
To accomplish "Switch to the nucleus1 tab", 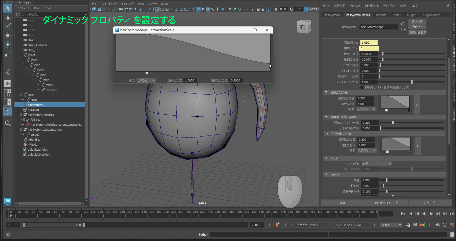I will point(381,15).
